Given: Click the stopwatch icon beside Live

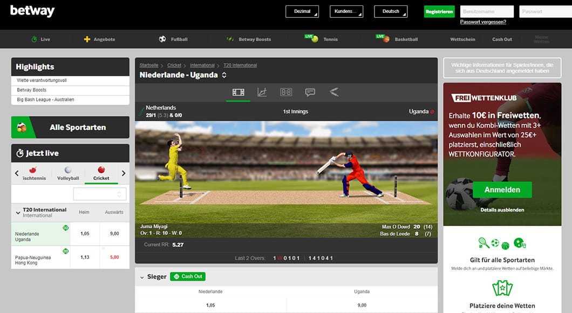Looking at the screenshot, I should tap(34, 39).
